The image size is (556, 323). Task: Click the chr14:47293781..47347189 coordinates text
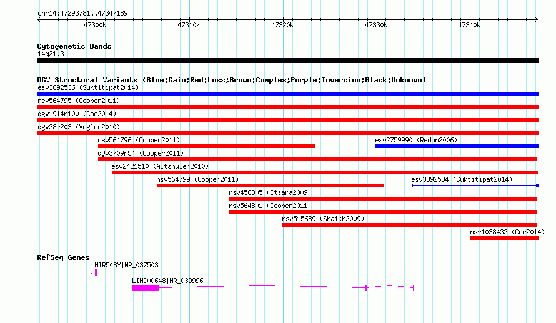82,14
